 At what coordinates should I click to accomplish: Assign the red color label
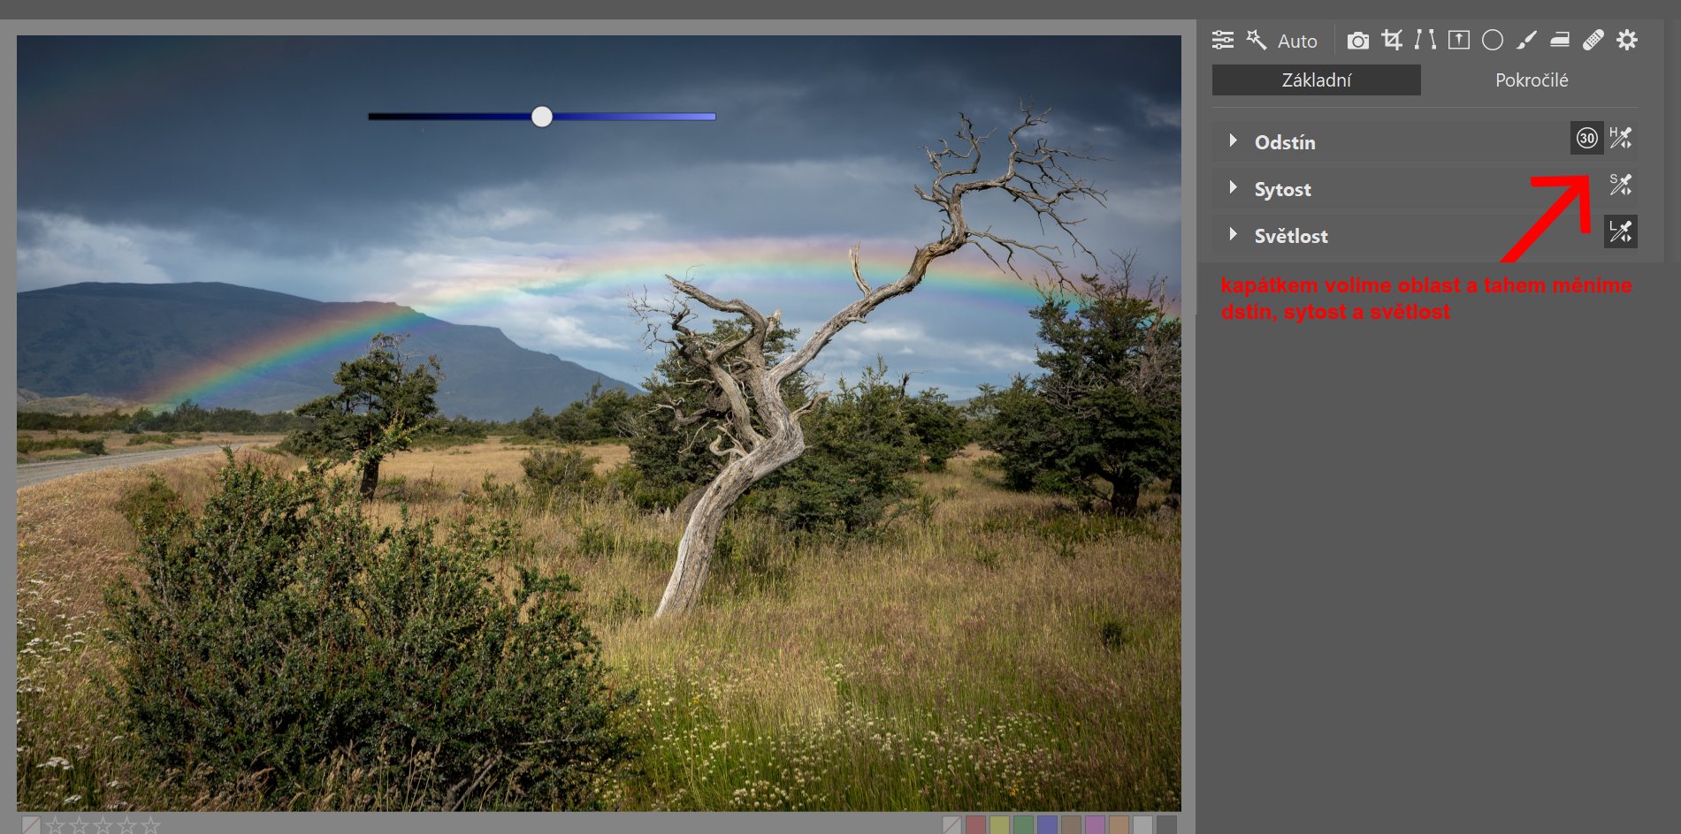coord(975,825)
